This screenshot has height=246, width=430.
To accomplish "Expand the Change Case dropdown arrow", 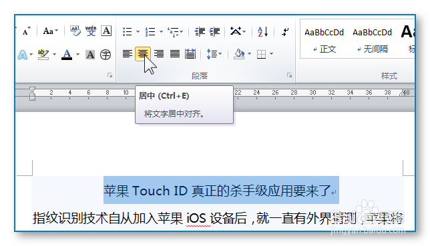I will coord(57,31).
